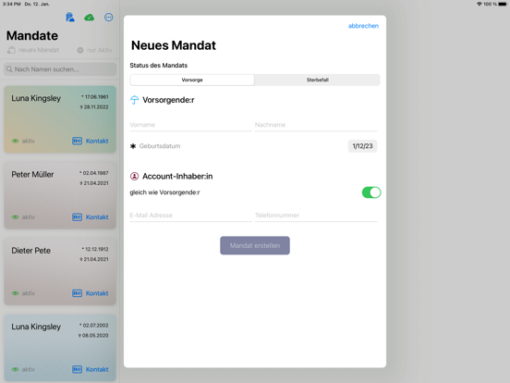Open the more options ellipsis icon
This screenshot has height=383, width=510.
[109, 18]
